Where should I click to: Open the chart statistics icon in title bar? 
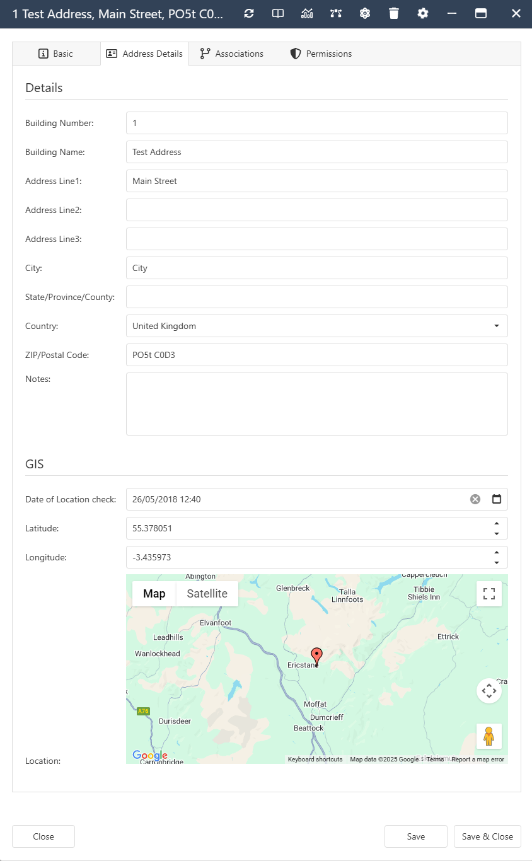(x=307, y=13)
